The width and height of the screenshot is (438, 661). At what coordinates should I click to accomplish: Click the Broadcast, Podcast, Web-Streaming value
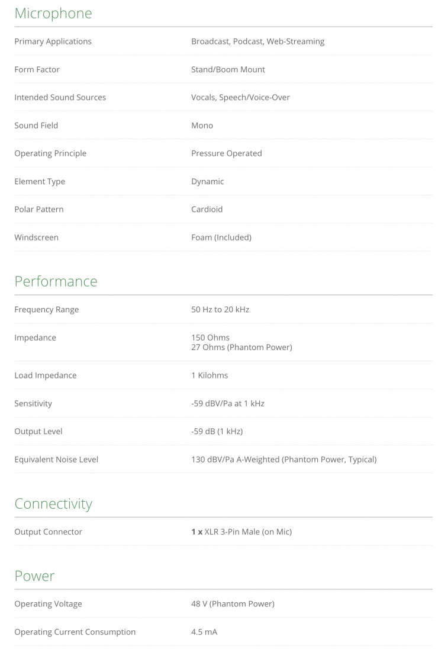pyautogui.click(x=257, y=41)
